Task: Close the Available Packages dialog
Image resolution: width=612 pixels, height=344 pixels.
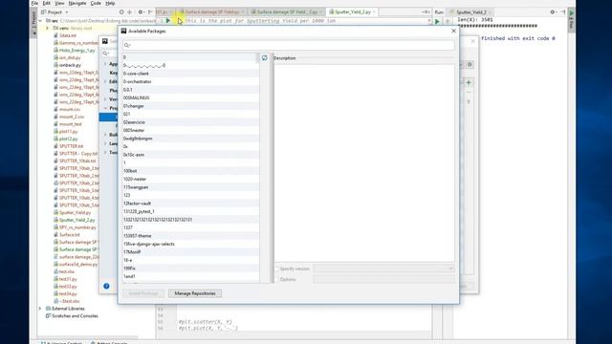Action: (x=453, y=31)
